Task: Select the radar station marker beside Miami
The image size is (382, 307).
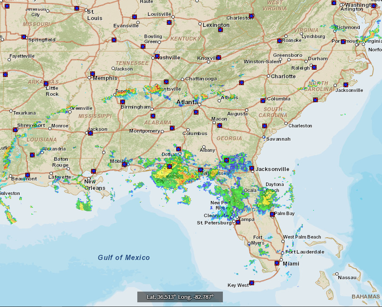Action: [277, 263]
